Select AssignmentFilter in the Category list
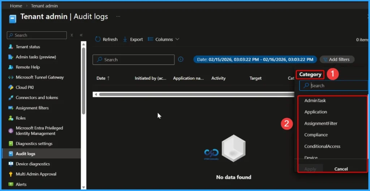This screenshot has width=370, height=191. coord(321,123)
